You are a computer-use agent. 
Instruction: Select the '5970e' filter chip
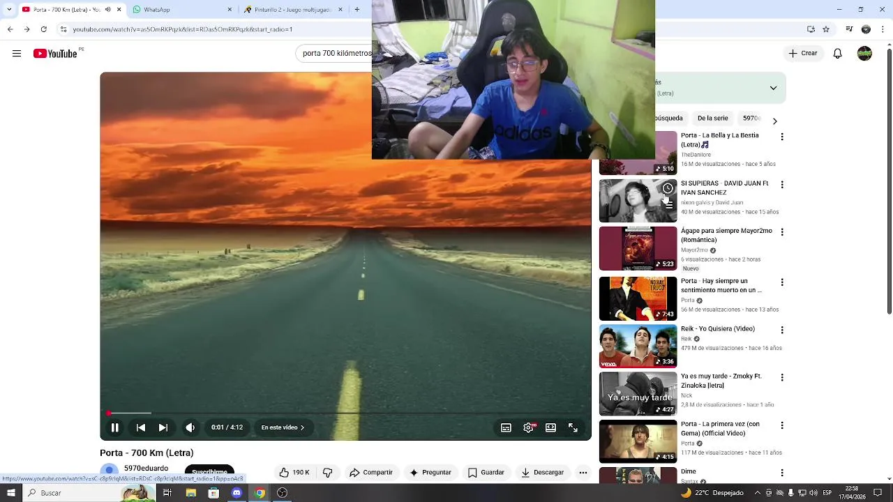[751, 119]
